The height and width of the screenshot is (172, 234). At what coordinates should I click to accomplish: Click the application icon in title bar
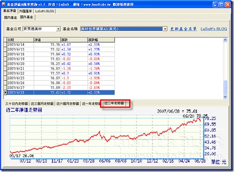[x=3, y=4]
